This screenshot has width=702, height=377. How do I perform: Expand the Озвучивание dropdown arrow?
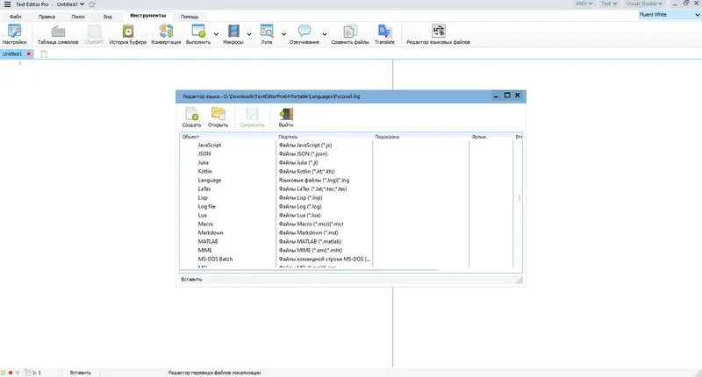[x=325, y=34]
